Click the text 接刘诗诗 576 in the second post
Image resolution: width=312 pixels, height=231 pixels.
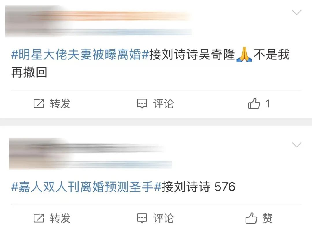tap(198, 187)
